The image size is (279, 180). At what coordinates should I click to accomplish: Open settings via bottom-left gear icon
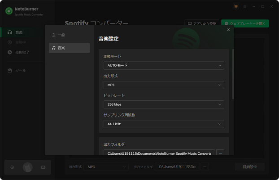pos(12,167)
